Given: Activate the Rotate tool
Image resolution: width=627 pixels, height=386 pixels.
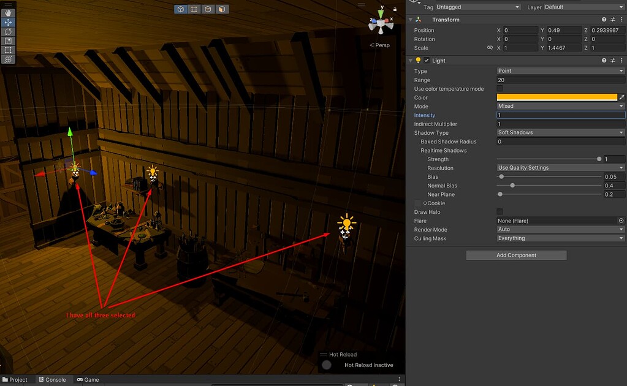Looking at the screenshot, I should 8,32.
